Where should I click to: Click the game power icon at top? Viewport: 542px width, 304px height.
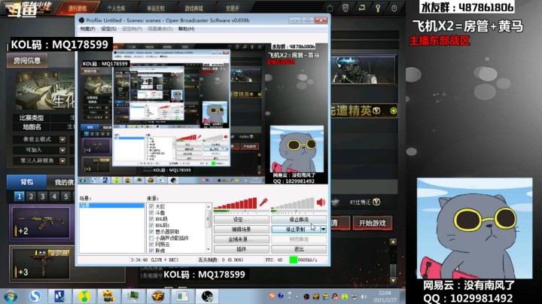pyautogui.click(x=394, y=8)
